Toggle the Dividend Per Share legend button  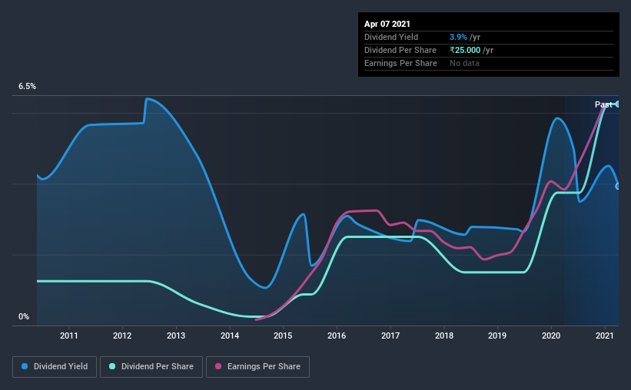[151, 367]
